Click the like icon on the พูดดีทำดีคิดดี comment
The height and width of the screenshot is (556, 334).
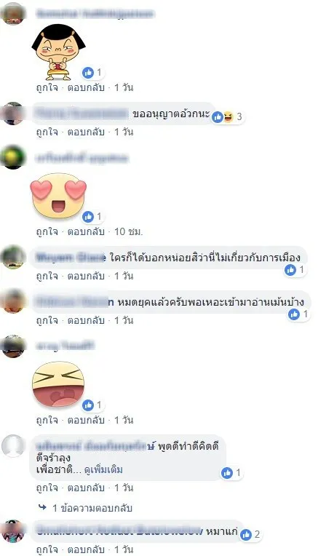(227, 472)
